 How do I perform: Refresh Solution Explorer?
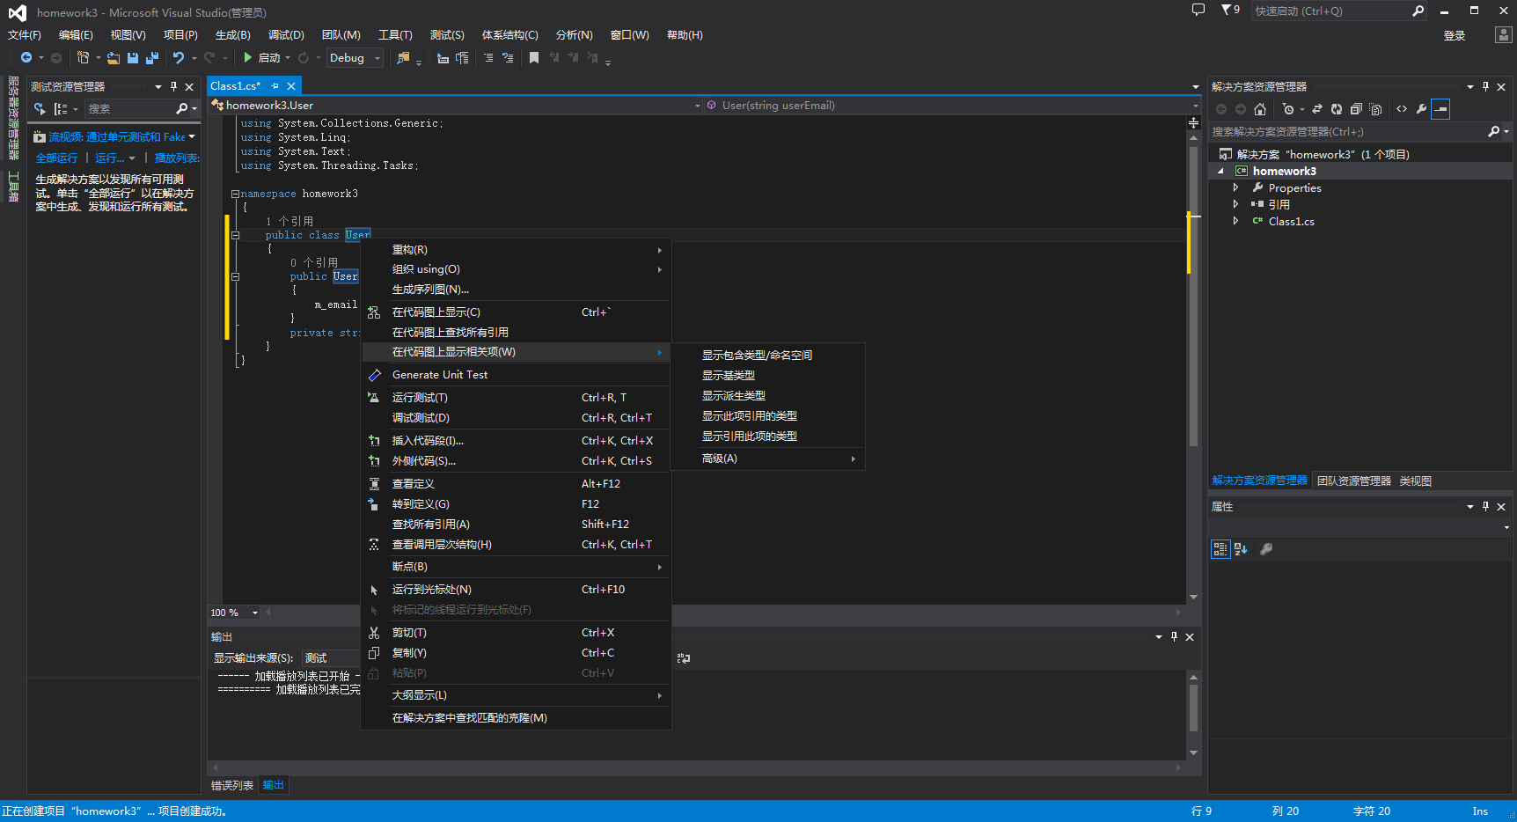pos(1337,109)
